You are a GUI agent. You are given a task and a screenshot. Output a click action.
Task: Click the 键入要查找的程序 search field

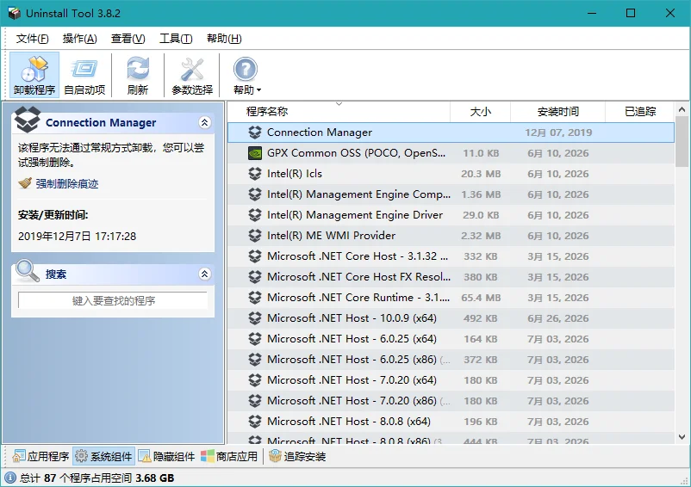click(x=113, y=300)
